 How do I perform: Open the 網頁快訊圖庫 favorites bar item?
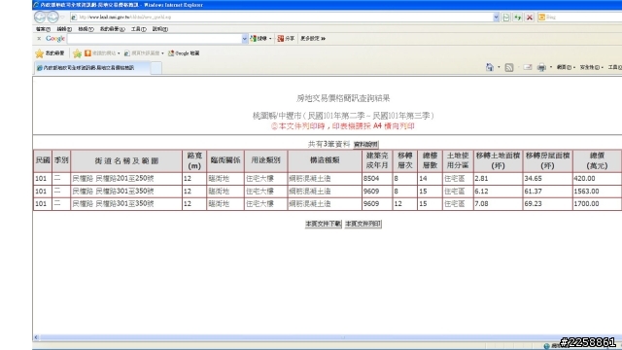(144, 53)
